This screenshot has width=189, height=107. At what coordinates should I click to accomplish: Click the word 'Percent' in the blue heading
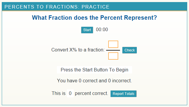[x=111, y=18]
